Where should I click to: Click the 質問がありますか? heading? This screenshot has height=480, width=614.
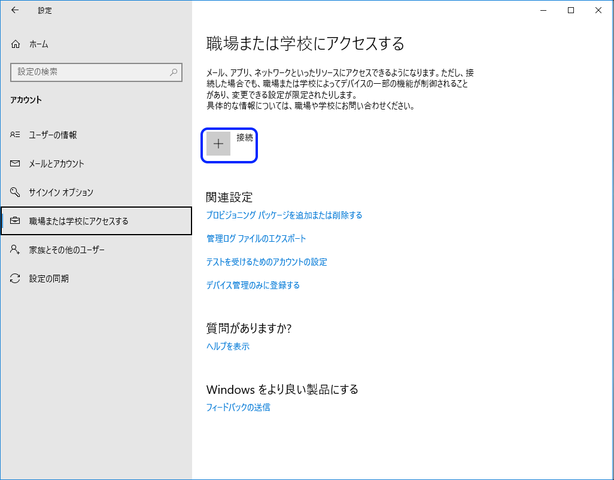point(249,328)
